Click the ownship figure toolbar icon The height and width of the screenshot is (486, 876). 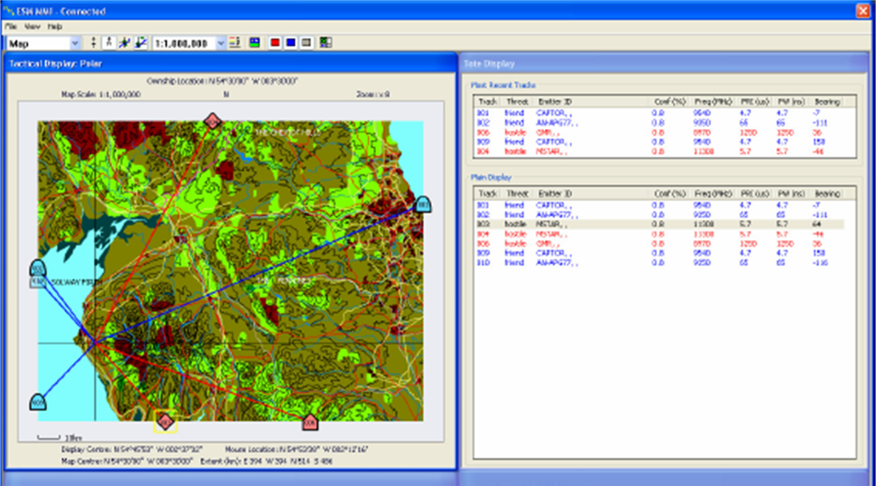click(109, 43)
